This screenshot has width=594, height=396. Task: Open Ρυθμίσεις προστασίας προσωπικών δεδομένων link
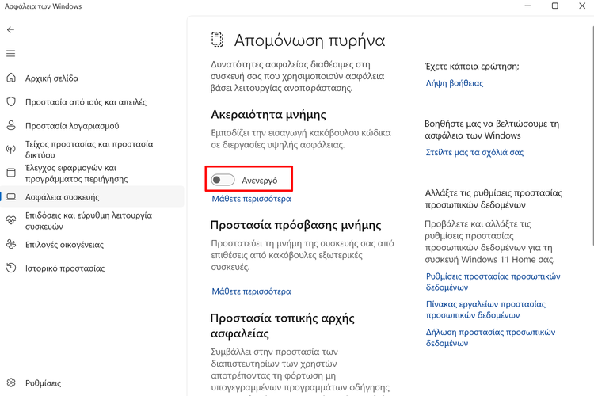coord(493,282)
